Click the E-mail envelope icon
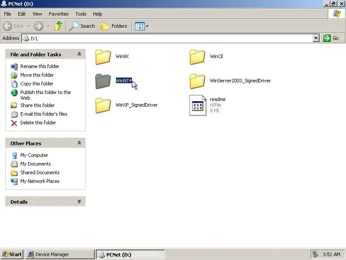 click(14, 114)
